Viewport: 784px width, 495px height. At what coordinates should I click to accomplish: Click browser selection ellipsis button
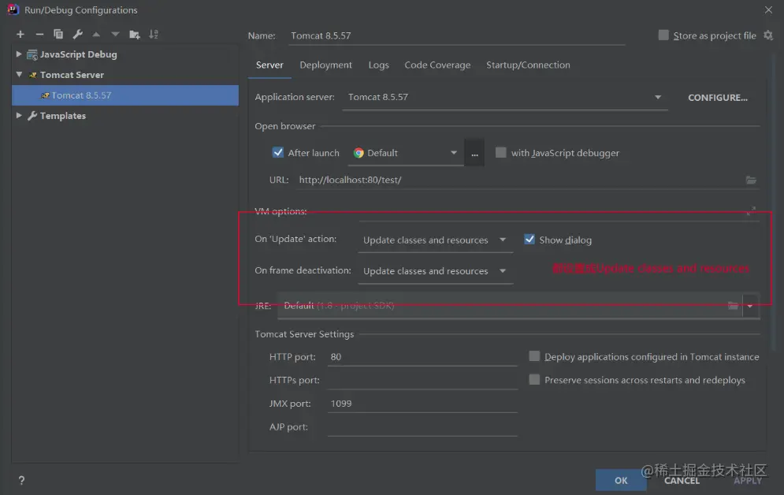474,153
